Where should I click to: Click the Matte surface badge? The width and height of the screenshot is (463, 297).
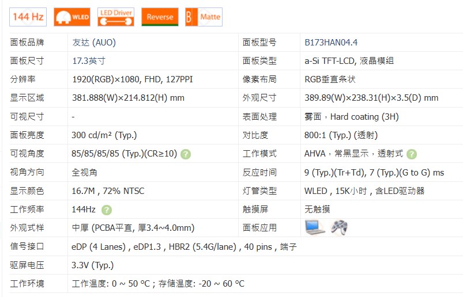coord(204,17)
